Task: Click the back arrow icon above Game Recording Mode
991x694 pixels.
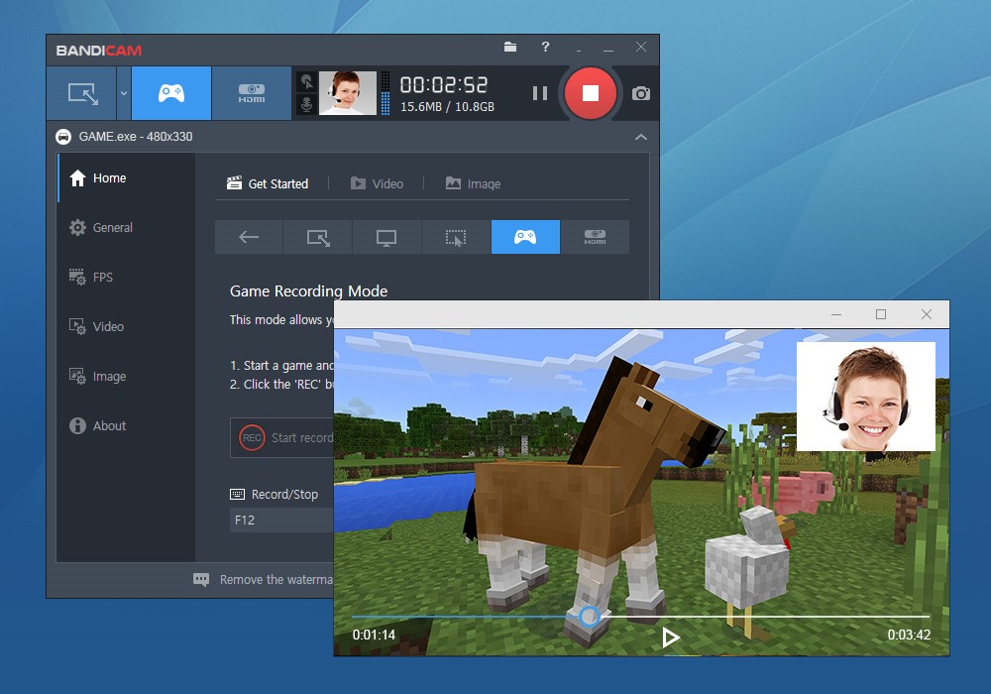Action: [248, 237]
